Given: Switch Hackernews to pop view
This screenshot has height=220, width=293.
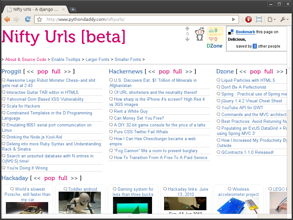Looking at the screenshot, I should point(164,72).
